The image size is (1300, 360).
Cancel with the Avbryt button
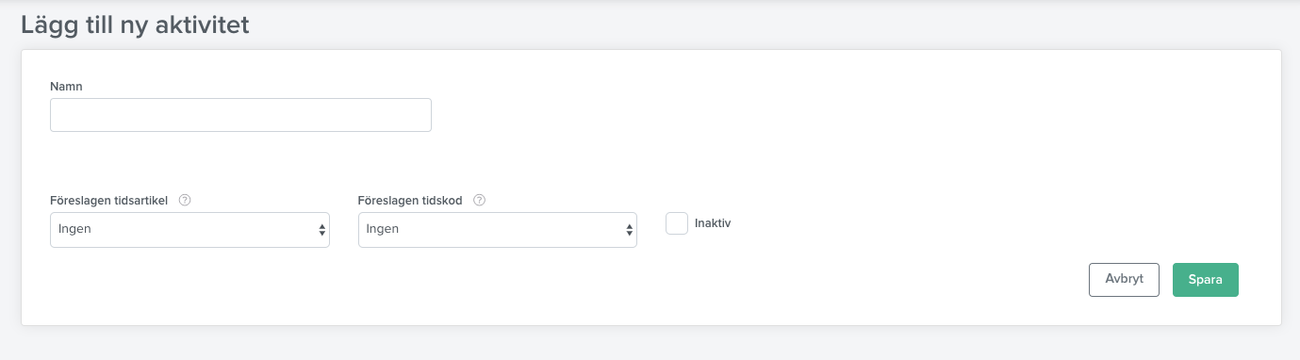point(1124,279)
